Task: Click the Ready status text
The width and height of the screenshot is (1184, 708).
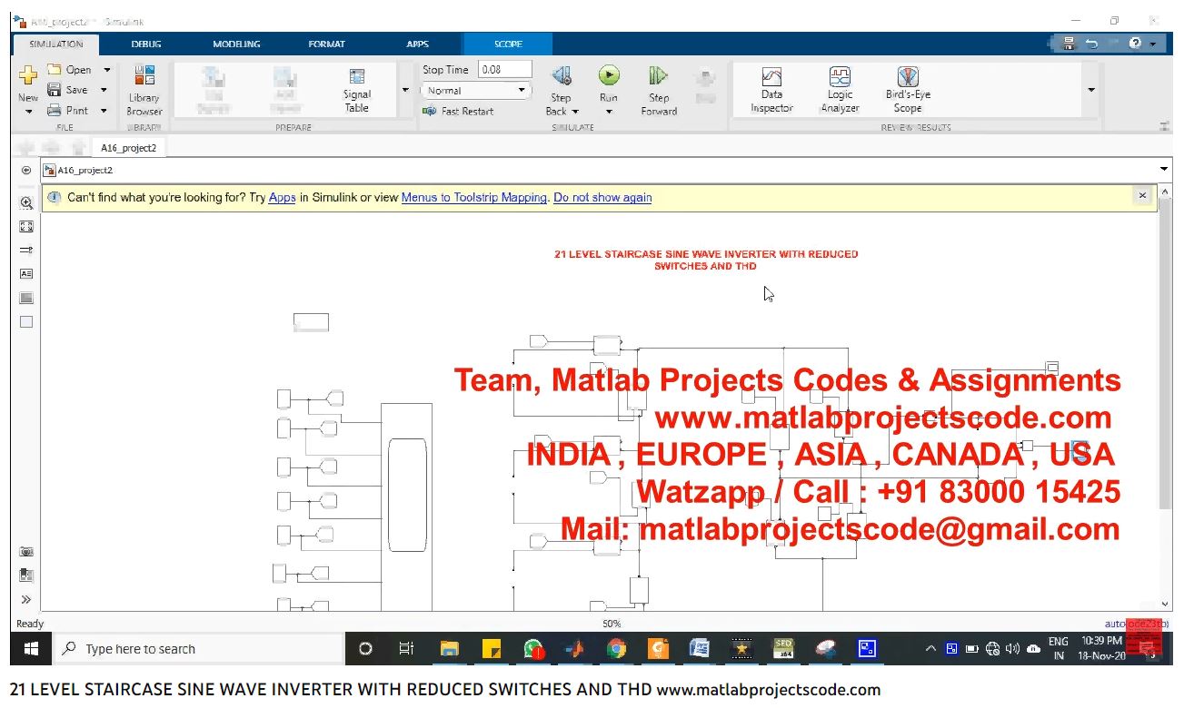Action: pyautogui.click(x=30, y=624)
